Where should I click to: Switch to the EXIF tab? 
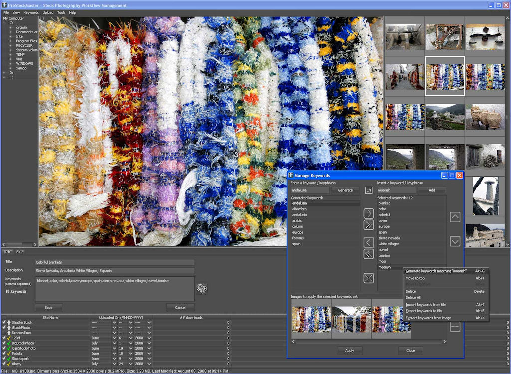[20, 252]
